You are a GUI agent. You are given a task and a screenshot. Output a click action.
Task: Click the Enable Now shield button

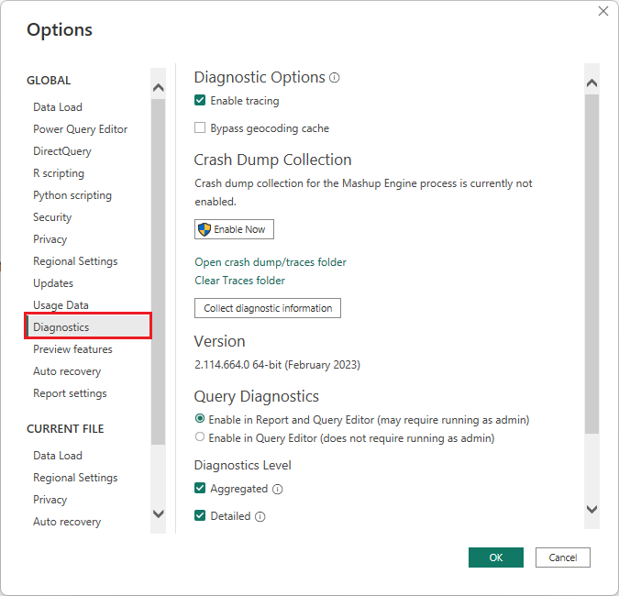pos(234,229)
